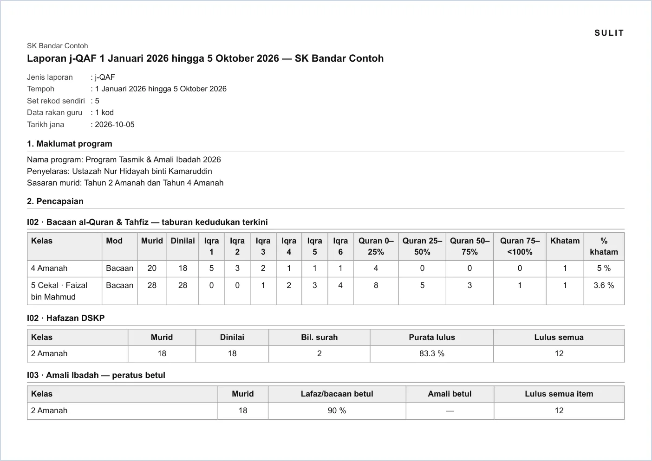The height and width of the screenshot is (461, 652).
Task: Click the Nama program line
Action: pyautogui.click(x=124, y=160)
